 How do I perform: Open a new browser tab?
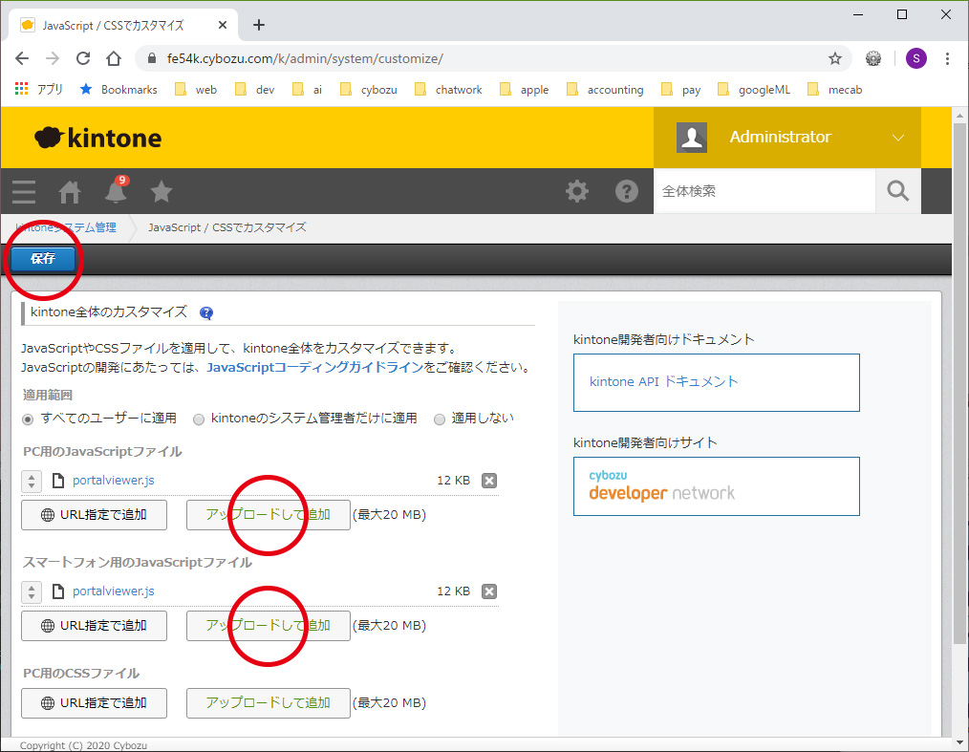tap(259, 26)
